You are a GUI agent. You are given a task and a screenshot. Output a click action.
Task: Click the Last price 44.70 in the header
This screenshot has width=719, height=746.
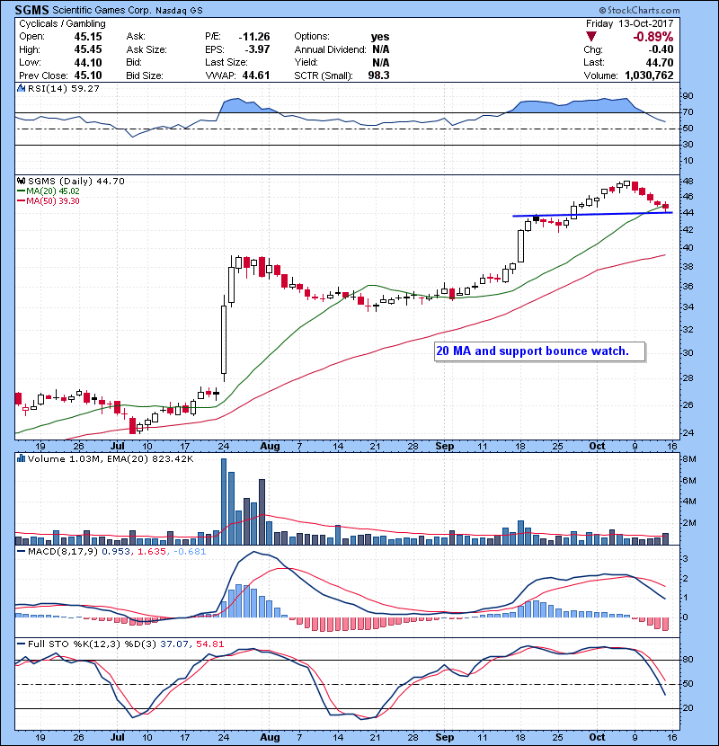(x=659, y=62)
